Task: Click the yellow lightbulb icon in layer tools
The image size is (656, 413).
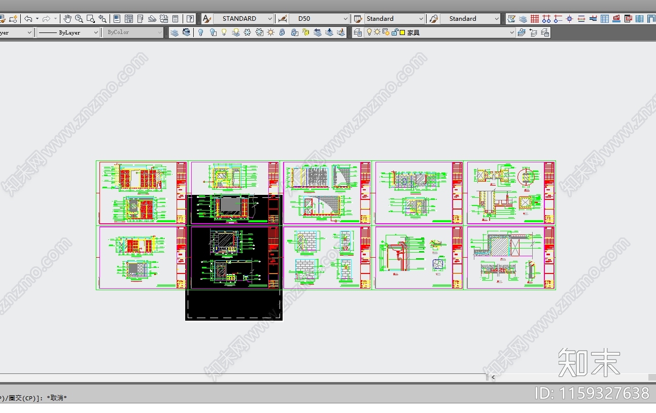Action: [x=224, y=32]
